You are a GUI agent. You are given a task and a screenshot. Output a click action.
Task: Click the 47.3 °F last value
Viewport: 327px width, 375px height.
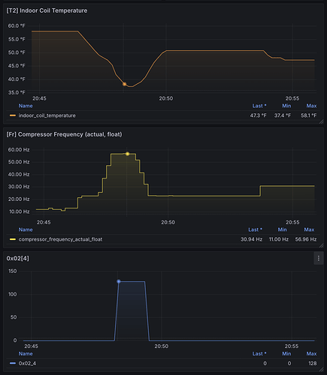[x=258, y=115]
